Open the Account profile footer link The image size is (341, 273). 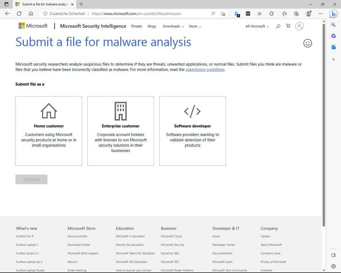coord(78,236)
